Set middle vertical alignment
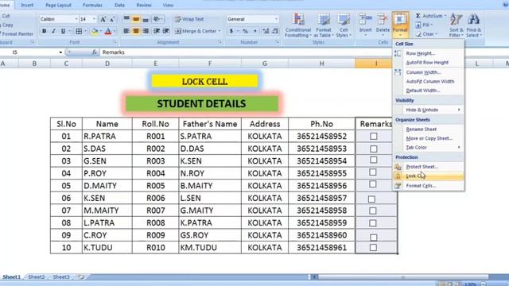Viewport: 509px width, 286px height. (136, 19)
